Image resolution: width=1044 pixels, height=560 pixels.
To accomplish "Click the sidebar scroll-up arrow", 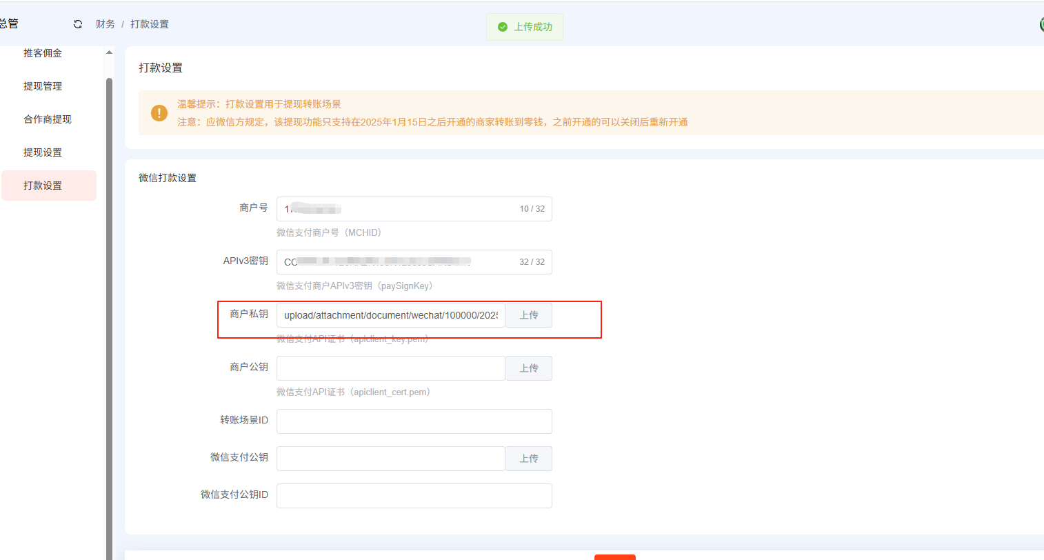I will (109, 52).
